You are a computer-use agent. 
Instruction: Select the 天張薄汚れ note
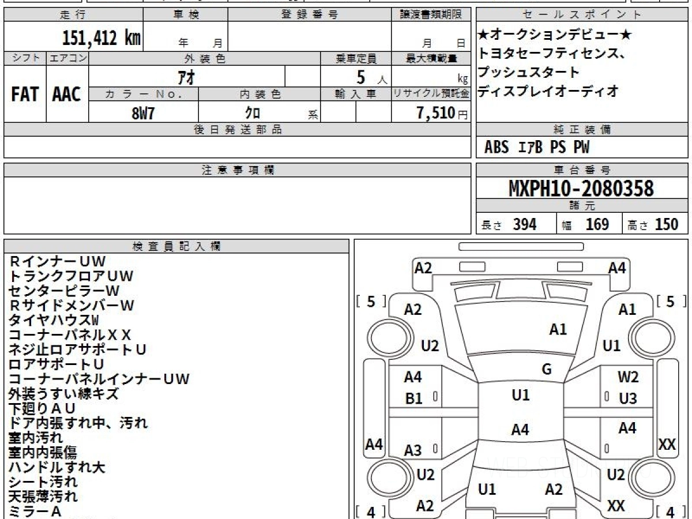tap(43, 497)
